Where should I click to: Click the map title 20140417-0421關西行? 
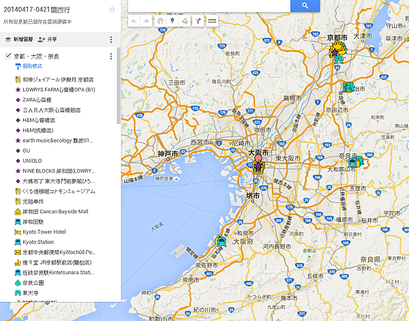coord(37,10)
